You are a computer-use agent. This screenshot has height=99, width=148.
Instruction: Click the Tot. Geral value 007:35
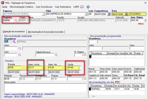[x=139, y=78]
